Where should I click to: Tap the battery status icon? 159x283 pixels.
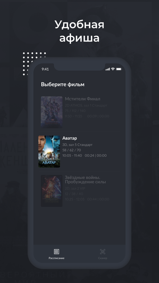(x=119, y=69)
